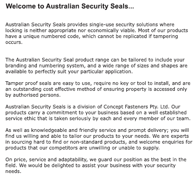
Task: Click the paragraph starting 'As well as knowledgeable'
Action: click(99, 139)
